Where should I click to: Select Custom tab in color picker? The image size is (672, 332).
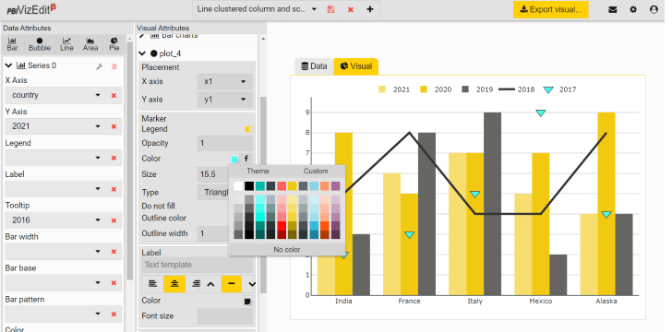(316, 172)
